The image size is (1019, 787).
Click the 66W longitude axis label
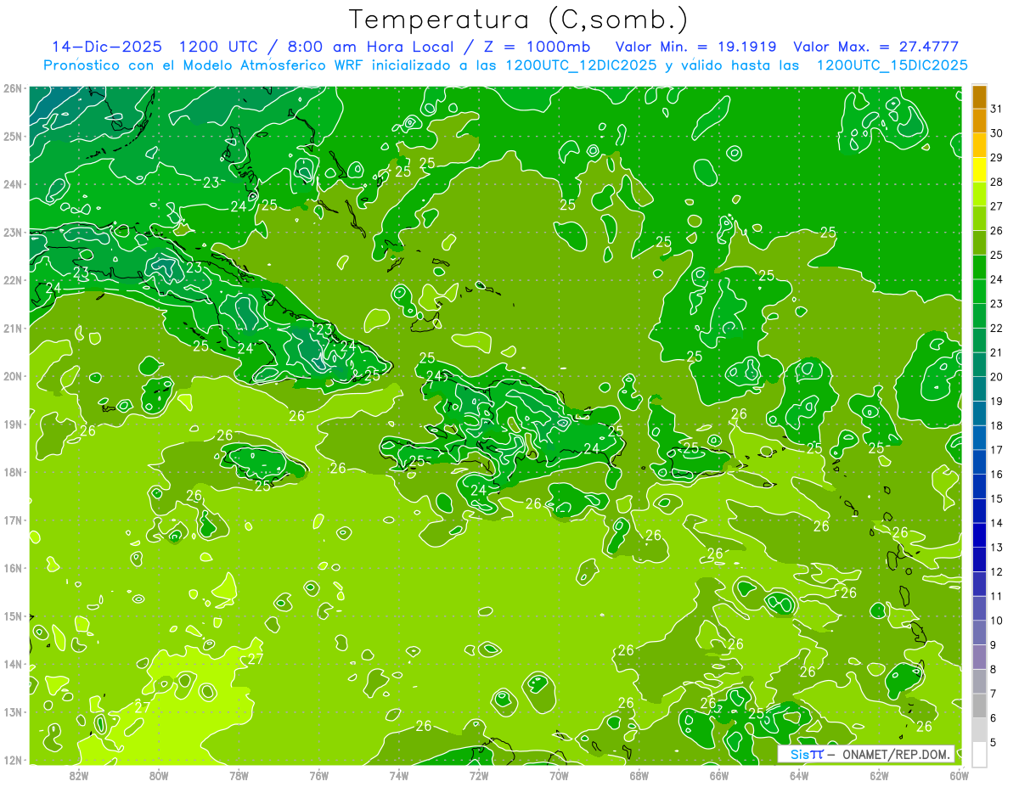pos(718,775)
